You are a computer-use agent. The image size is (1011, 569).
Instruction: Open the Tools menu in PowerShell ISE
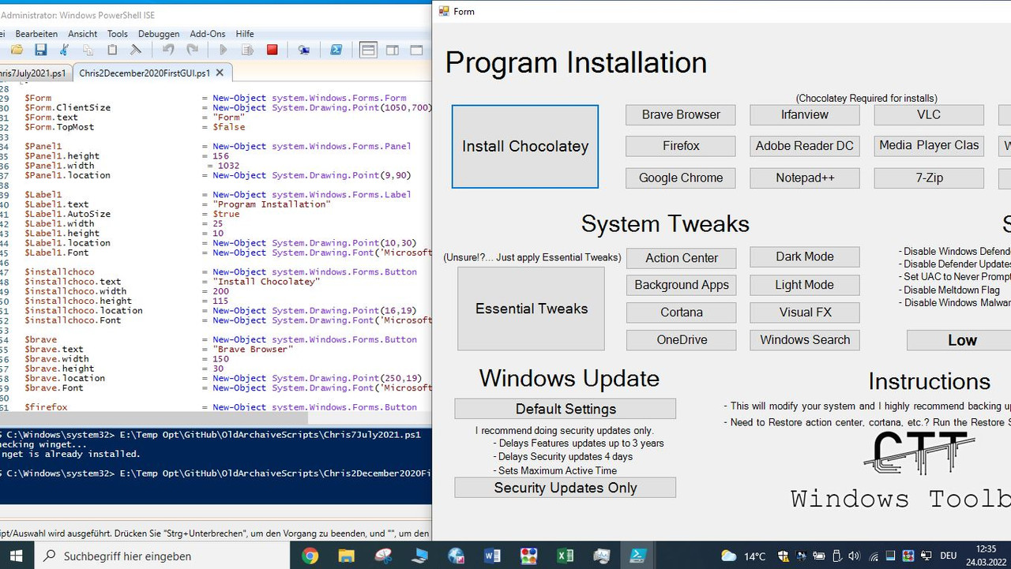[x=118, y=34]
